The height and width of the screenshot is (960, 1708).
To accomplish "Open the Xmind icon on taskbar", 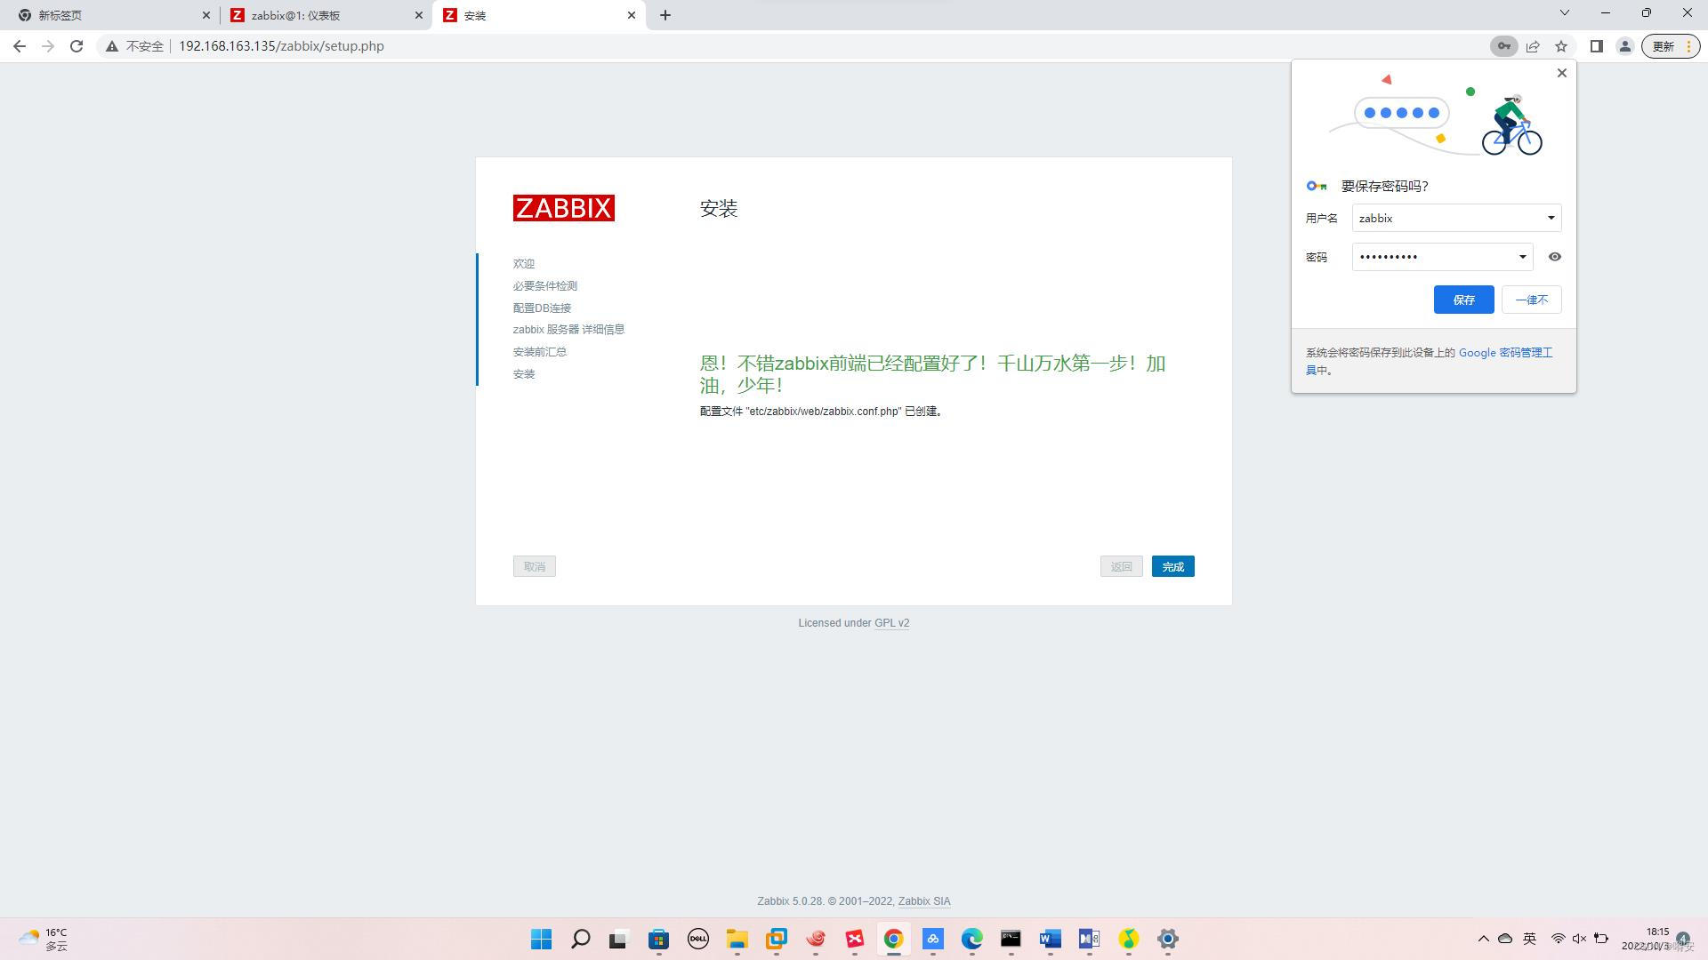I will 855,939.
